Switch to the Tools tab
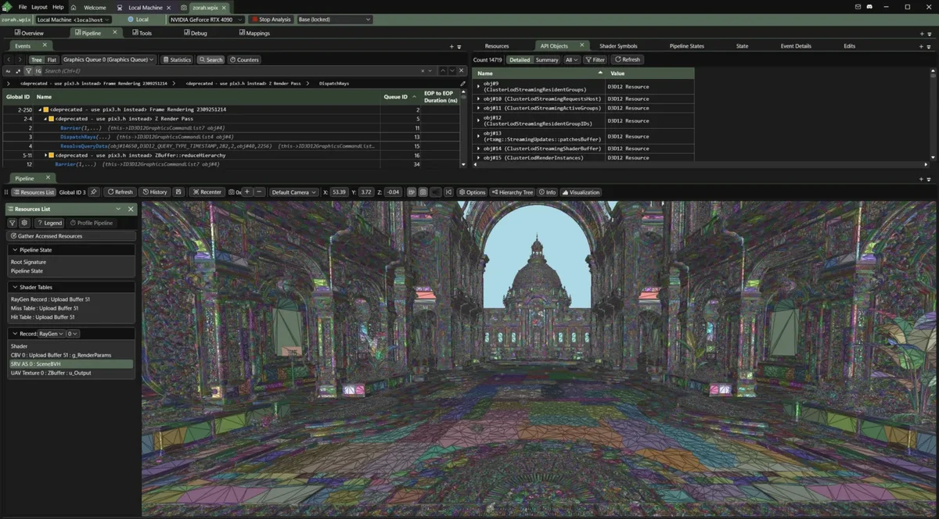The image size is (939, 519). click(142, 33)
